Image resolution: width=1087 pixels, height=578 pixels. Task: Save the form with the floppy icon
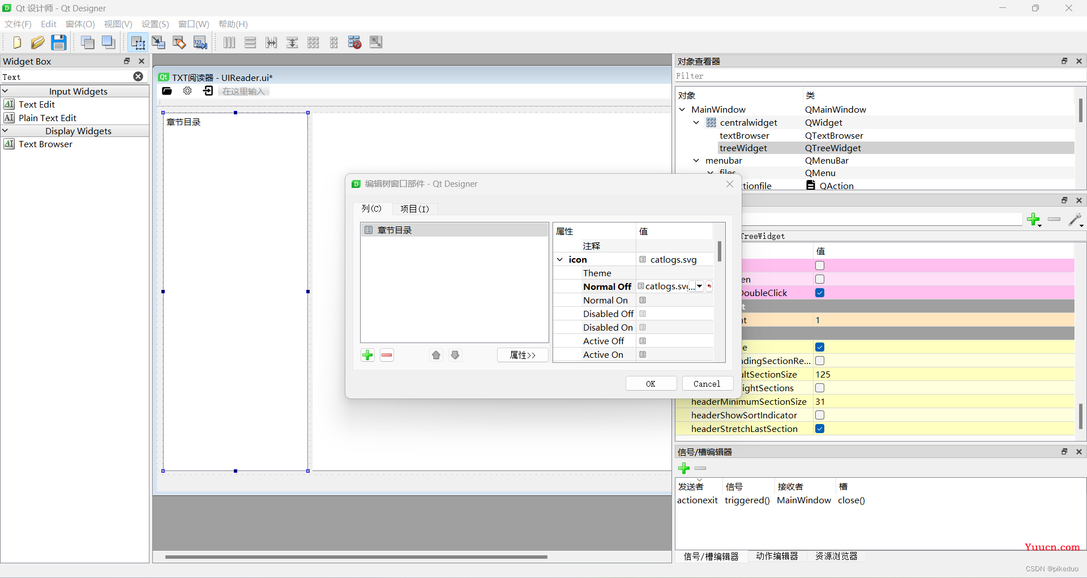pos(58,42)
